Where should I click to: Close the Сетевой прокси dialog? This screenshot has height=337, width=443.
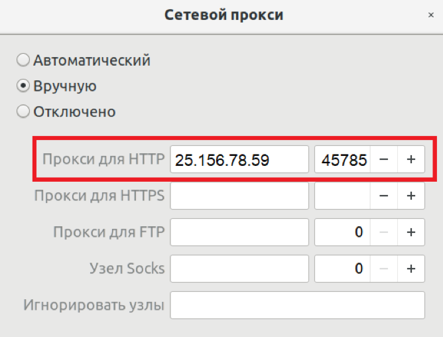click(431, 15)
